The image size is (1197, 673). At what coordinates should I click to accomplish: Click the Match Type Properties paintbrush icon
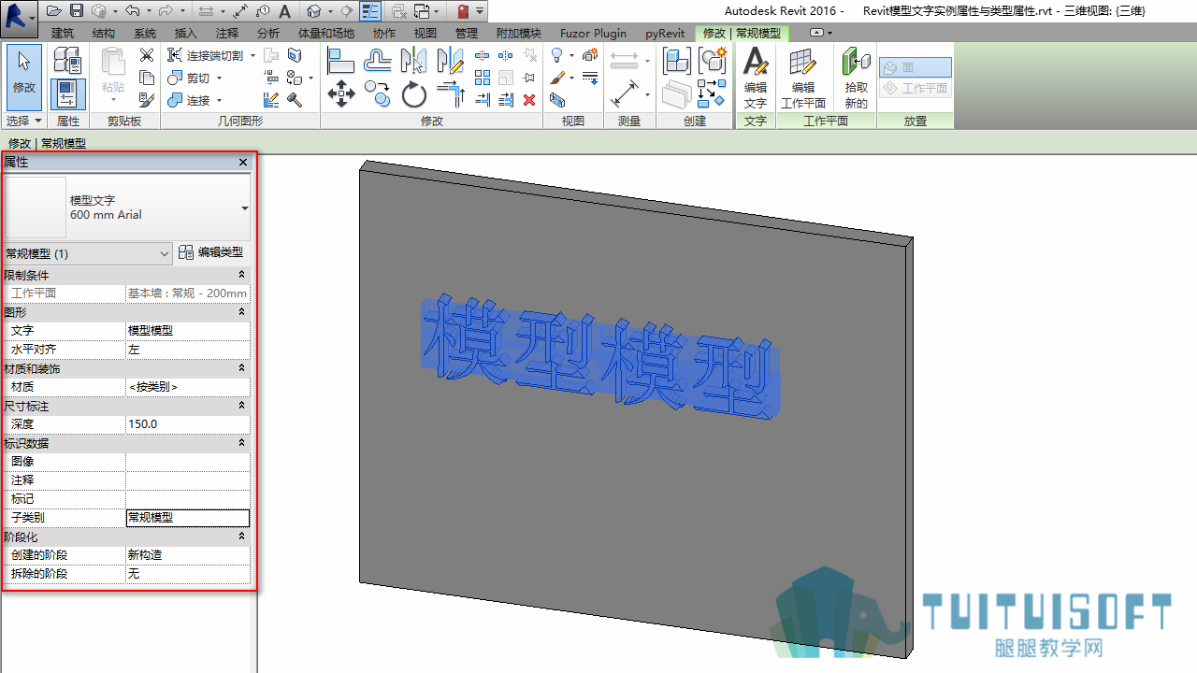(147, 99)
